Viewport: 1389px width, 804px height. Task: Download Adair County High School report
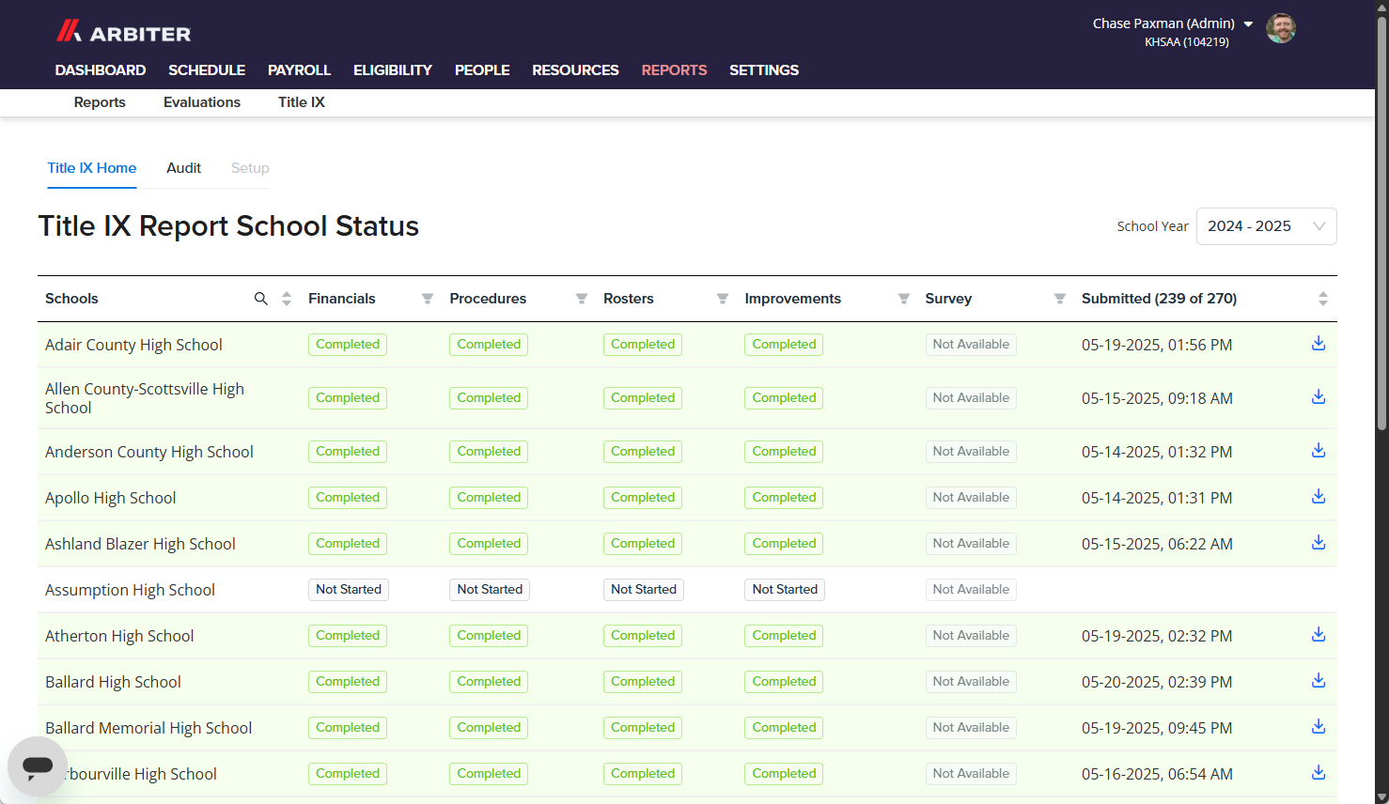pos(1319,344)
